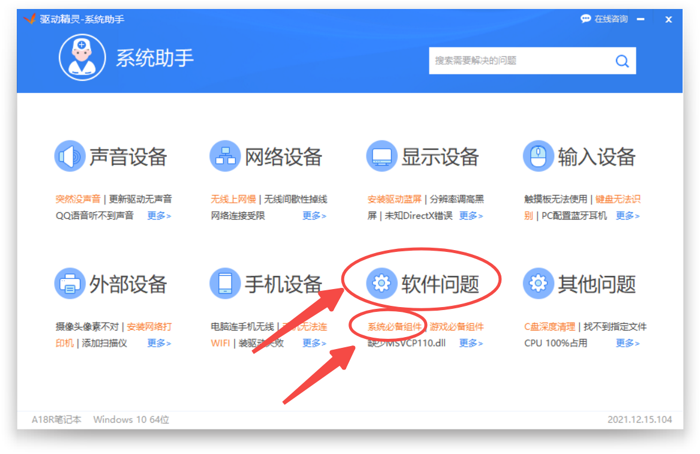Click the 软件问题 gear icon

pyautogui.click(x=381, y=284)
